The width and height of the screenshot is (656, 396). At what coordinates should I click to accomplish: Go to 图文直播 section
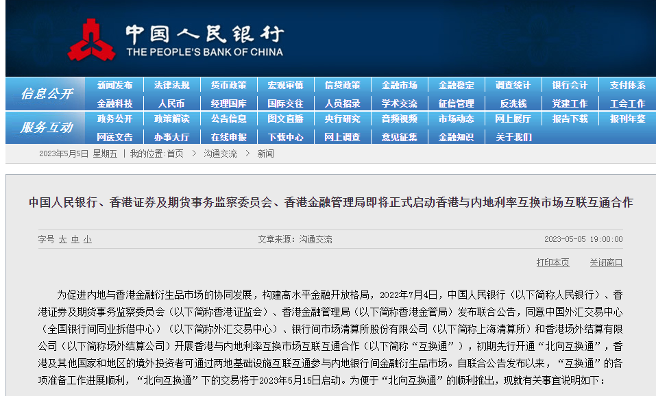click(x=285, y=119)
